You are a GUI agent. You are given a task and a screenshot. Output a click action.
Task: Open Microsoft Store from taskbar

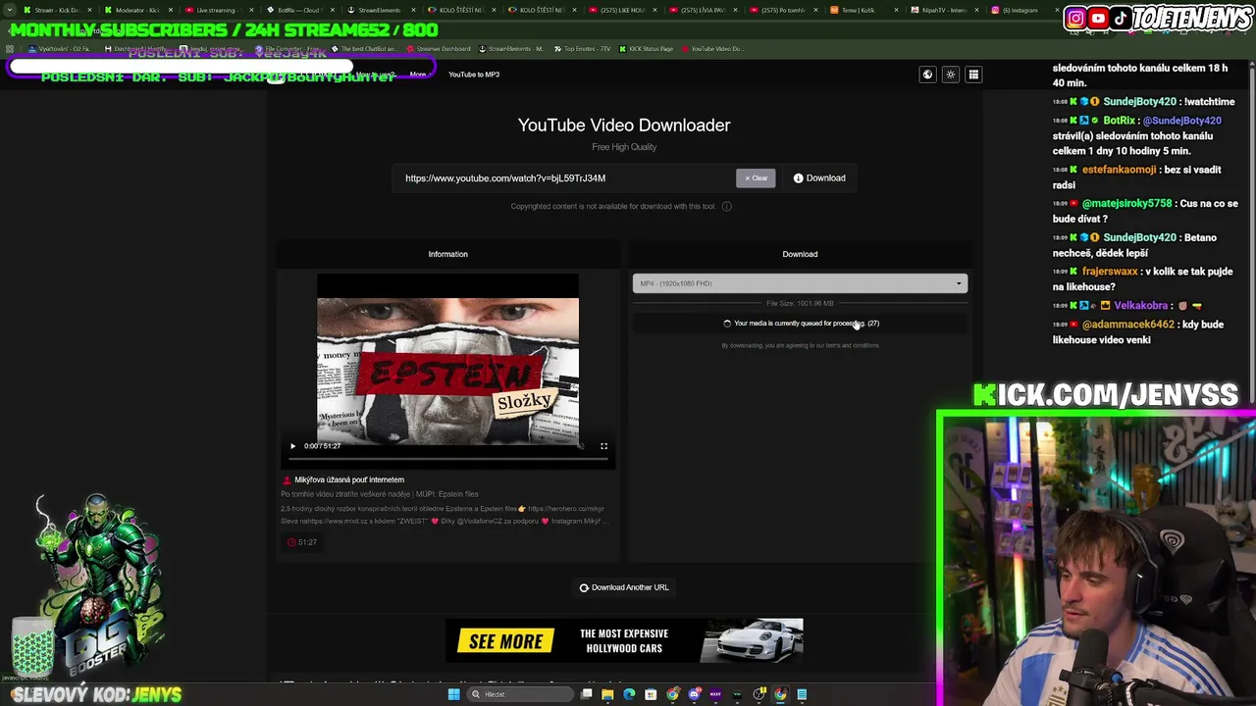pos(651,694)
